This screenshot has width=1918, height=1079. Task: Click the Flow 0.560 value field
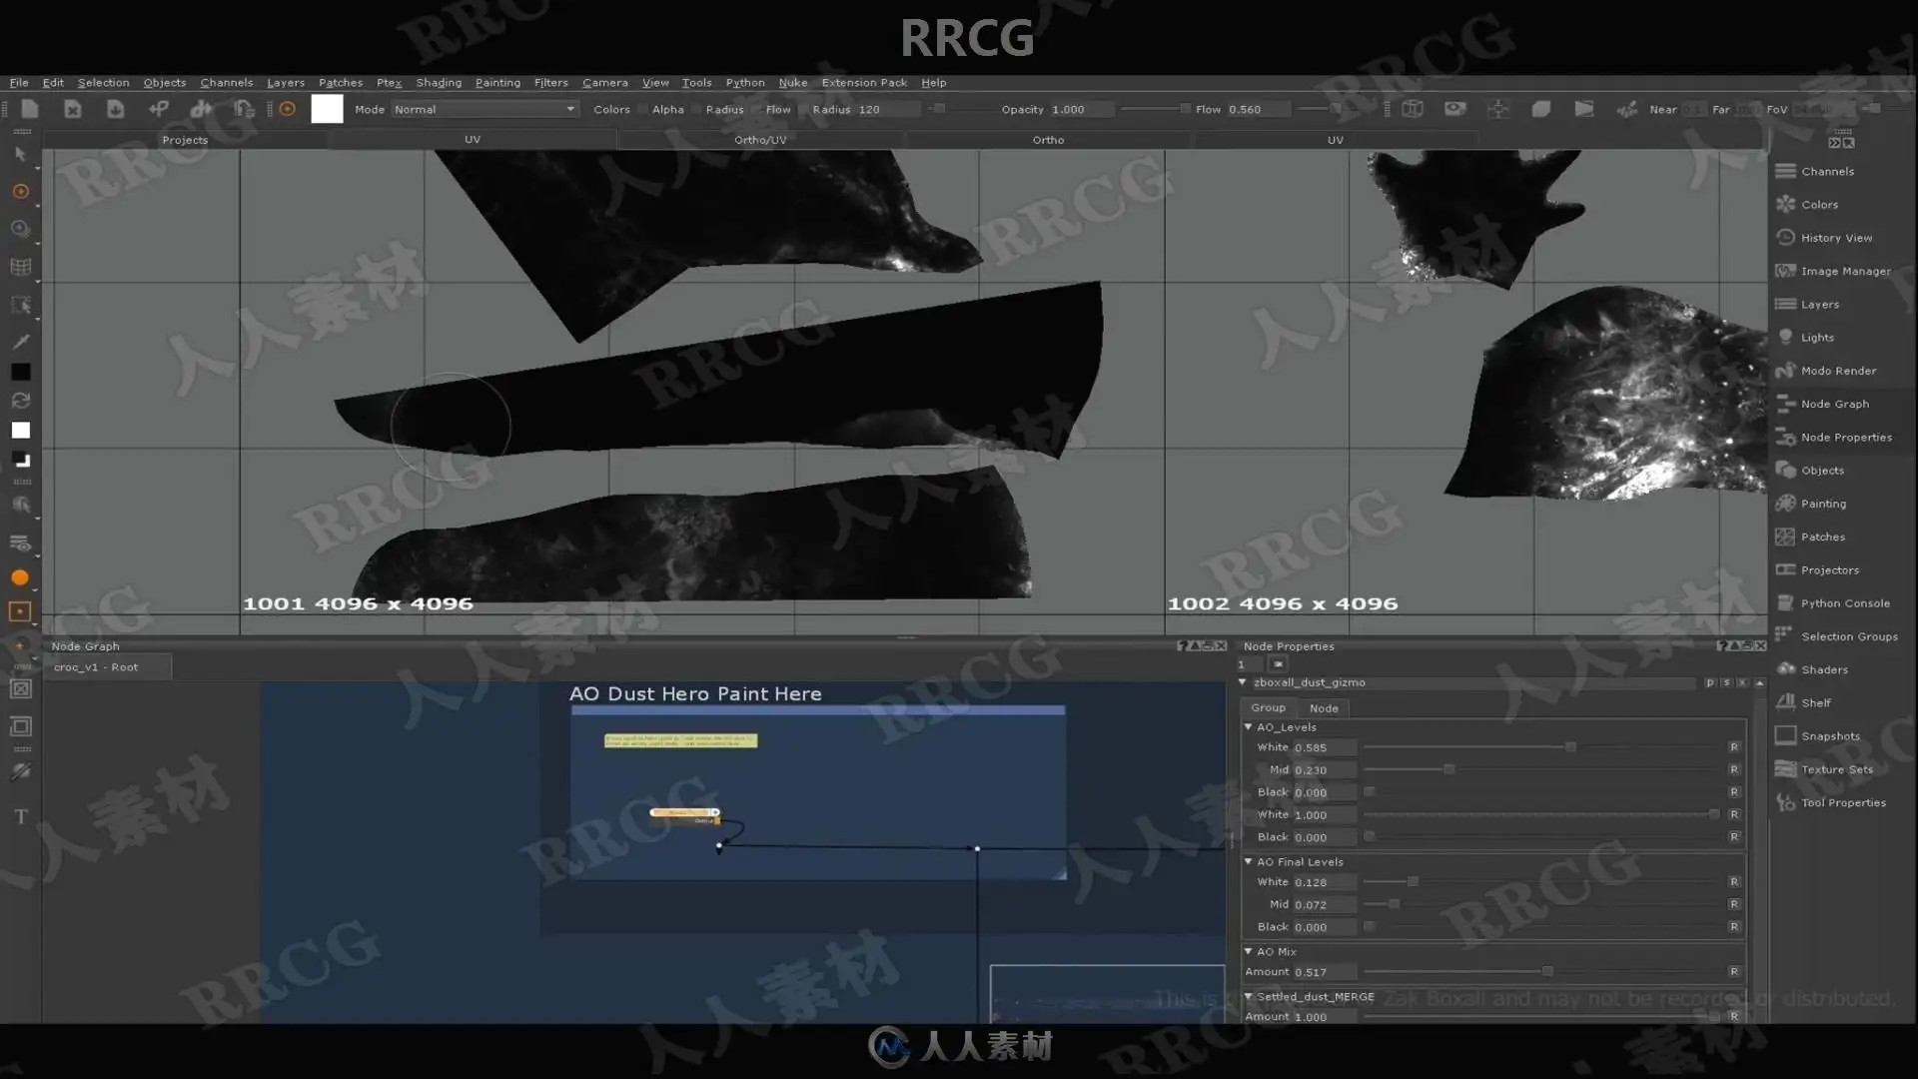1259,109
